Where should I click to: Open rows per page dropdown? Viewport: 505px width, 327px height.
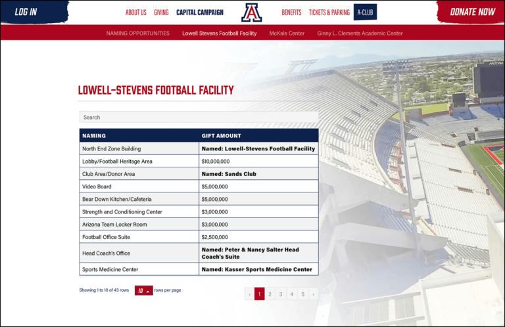click(143, 290)
